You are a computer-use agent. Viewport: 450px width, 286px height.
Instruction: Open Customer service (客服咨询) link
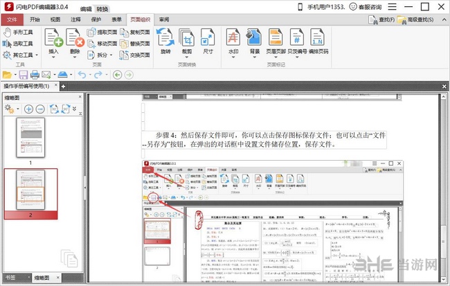pos(366,7)
